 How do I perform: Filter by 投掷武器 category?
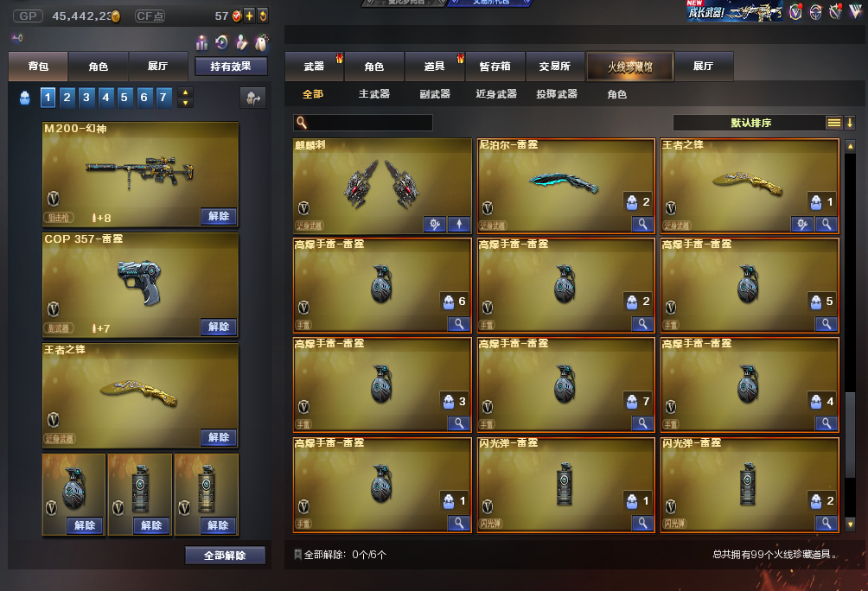[557, 94]
